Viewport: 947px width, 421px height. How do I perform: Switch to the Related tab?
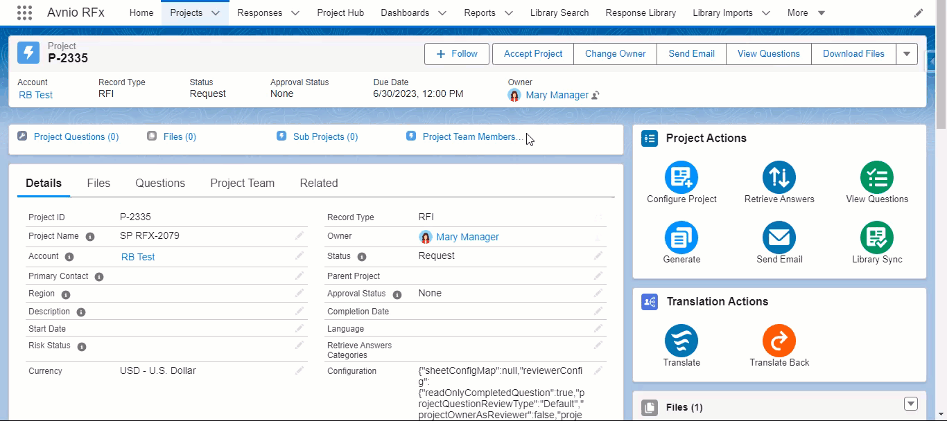pos(319,183)
